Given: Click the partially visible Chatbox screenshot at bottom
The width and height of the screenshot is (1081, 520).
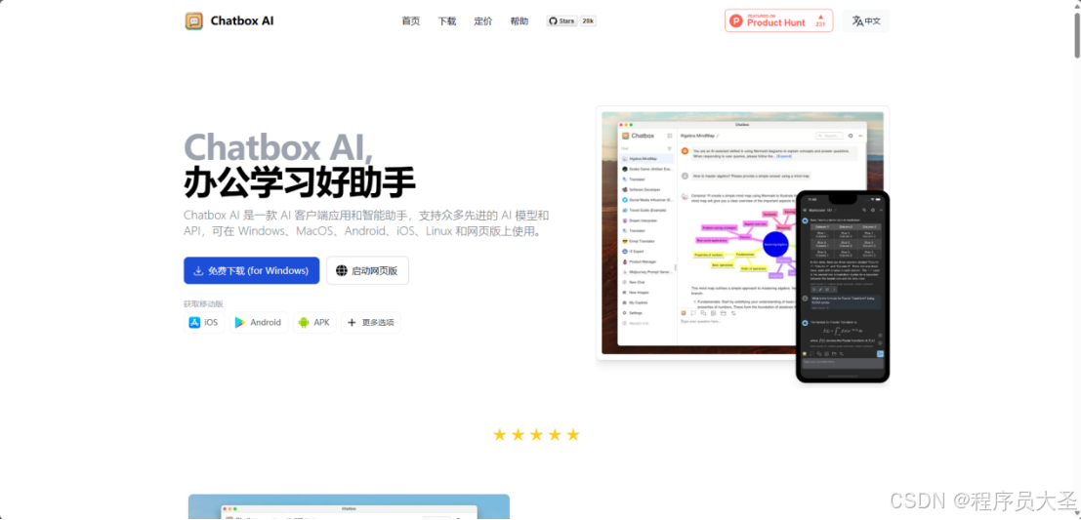Looking at the screenshot, I should pyautogui.click(x=349, y=506).
